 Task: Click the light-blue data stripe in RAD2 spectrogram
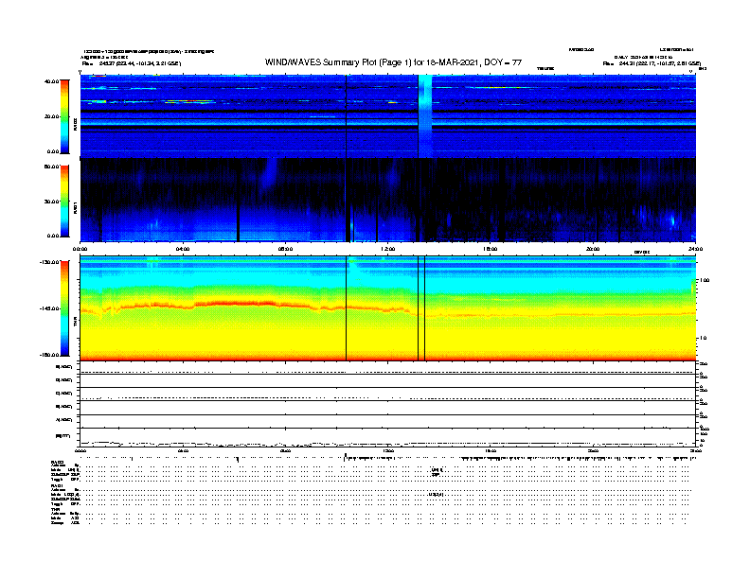point(425,116)
